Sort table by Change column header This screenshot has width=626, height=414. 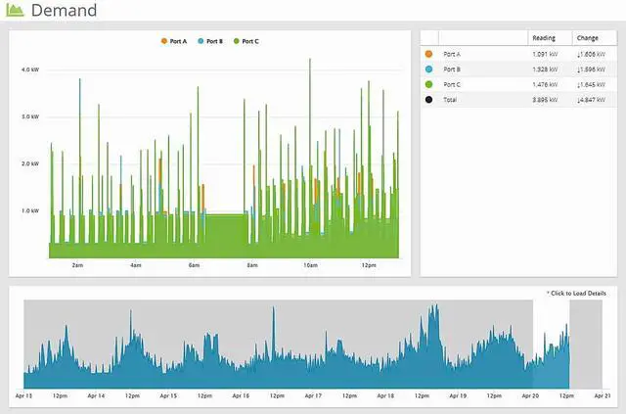point(588,37)
